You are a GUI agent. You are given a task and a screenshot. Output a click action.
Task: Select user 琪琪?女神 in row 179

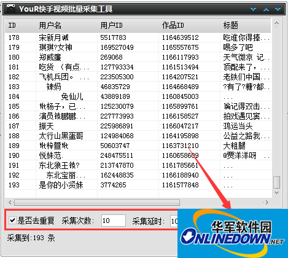(55, 47)
